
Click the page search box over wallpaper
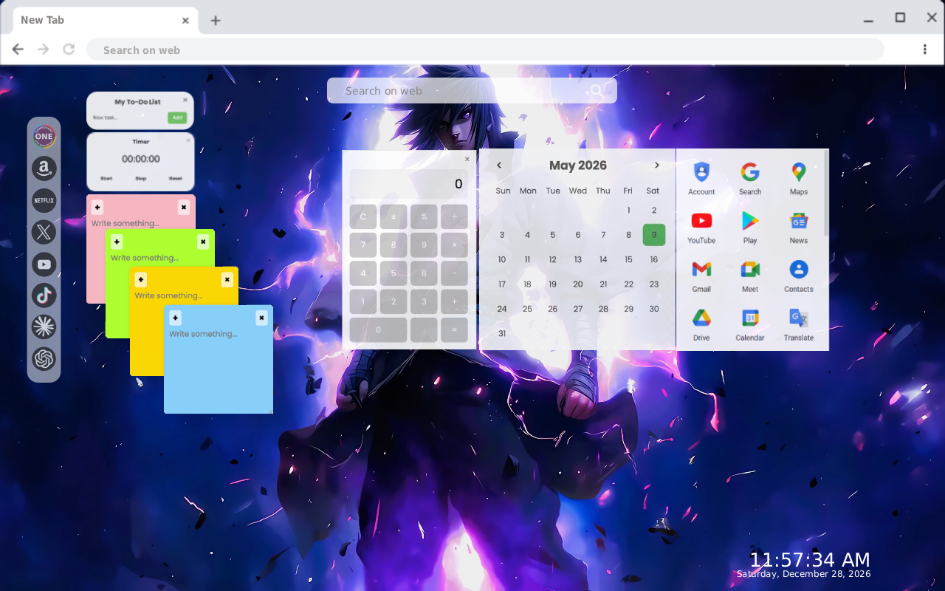click(x=472, y=91)
